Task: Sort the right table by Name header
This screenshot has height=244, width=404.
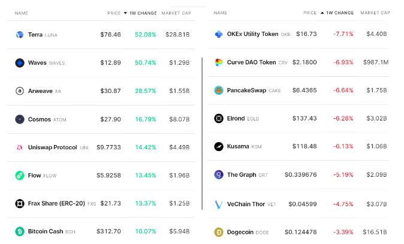Action: 220,13
